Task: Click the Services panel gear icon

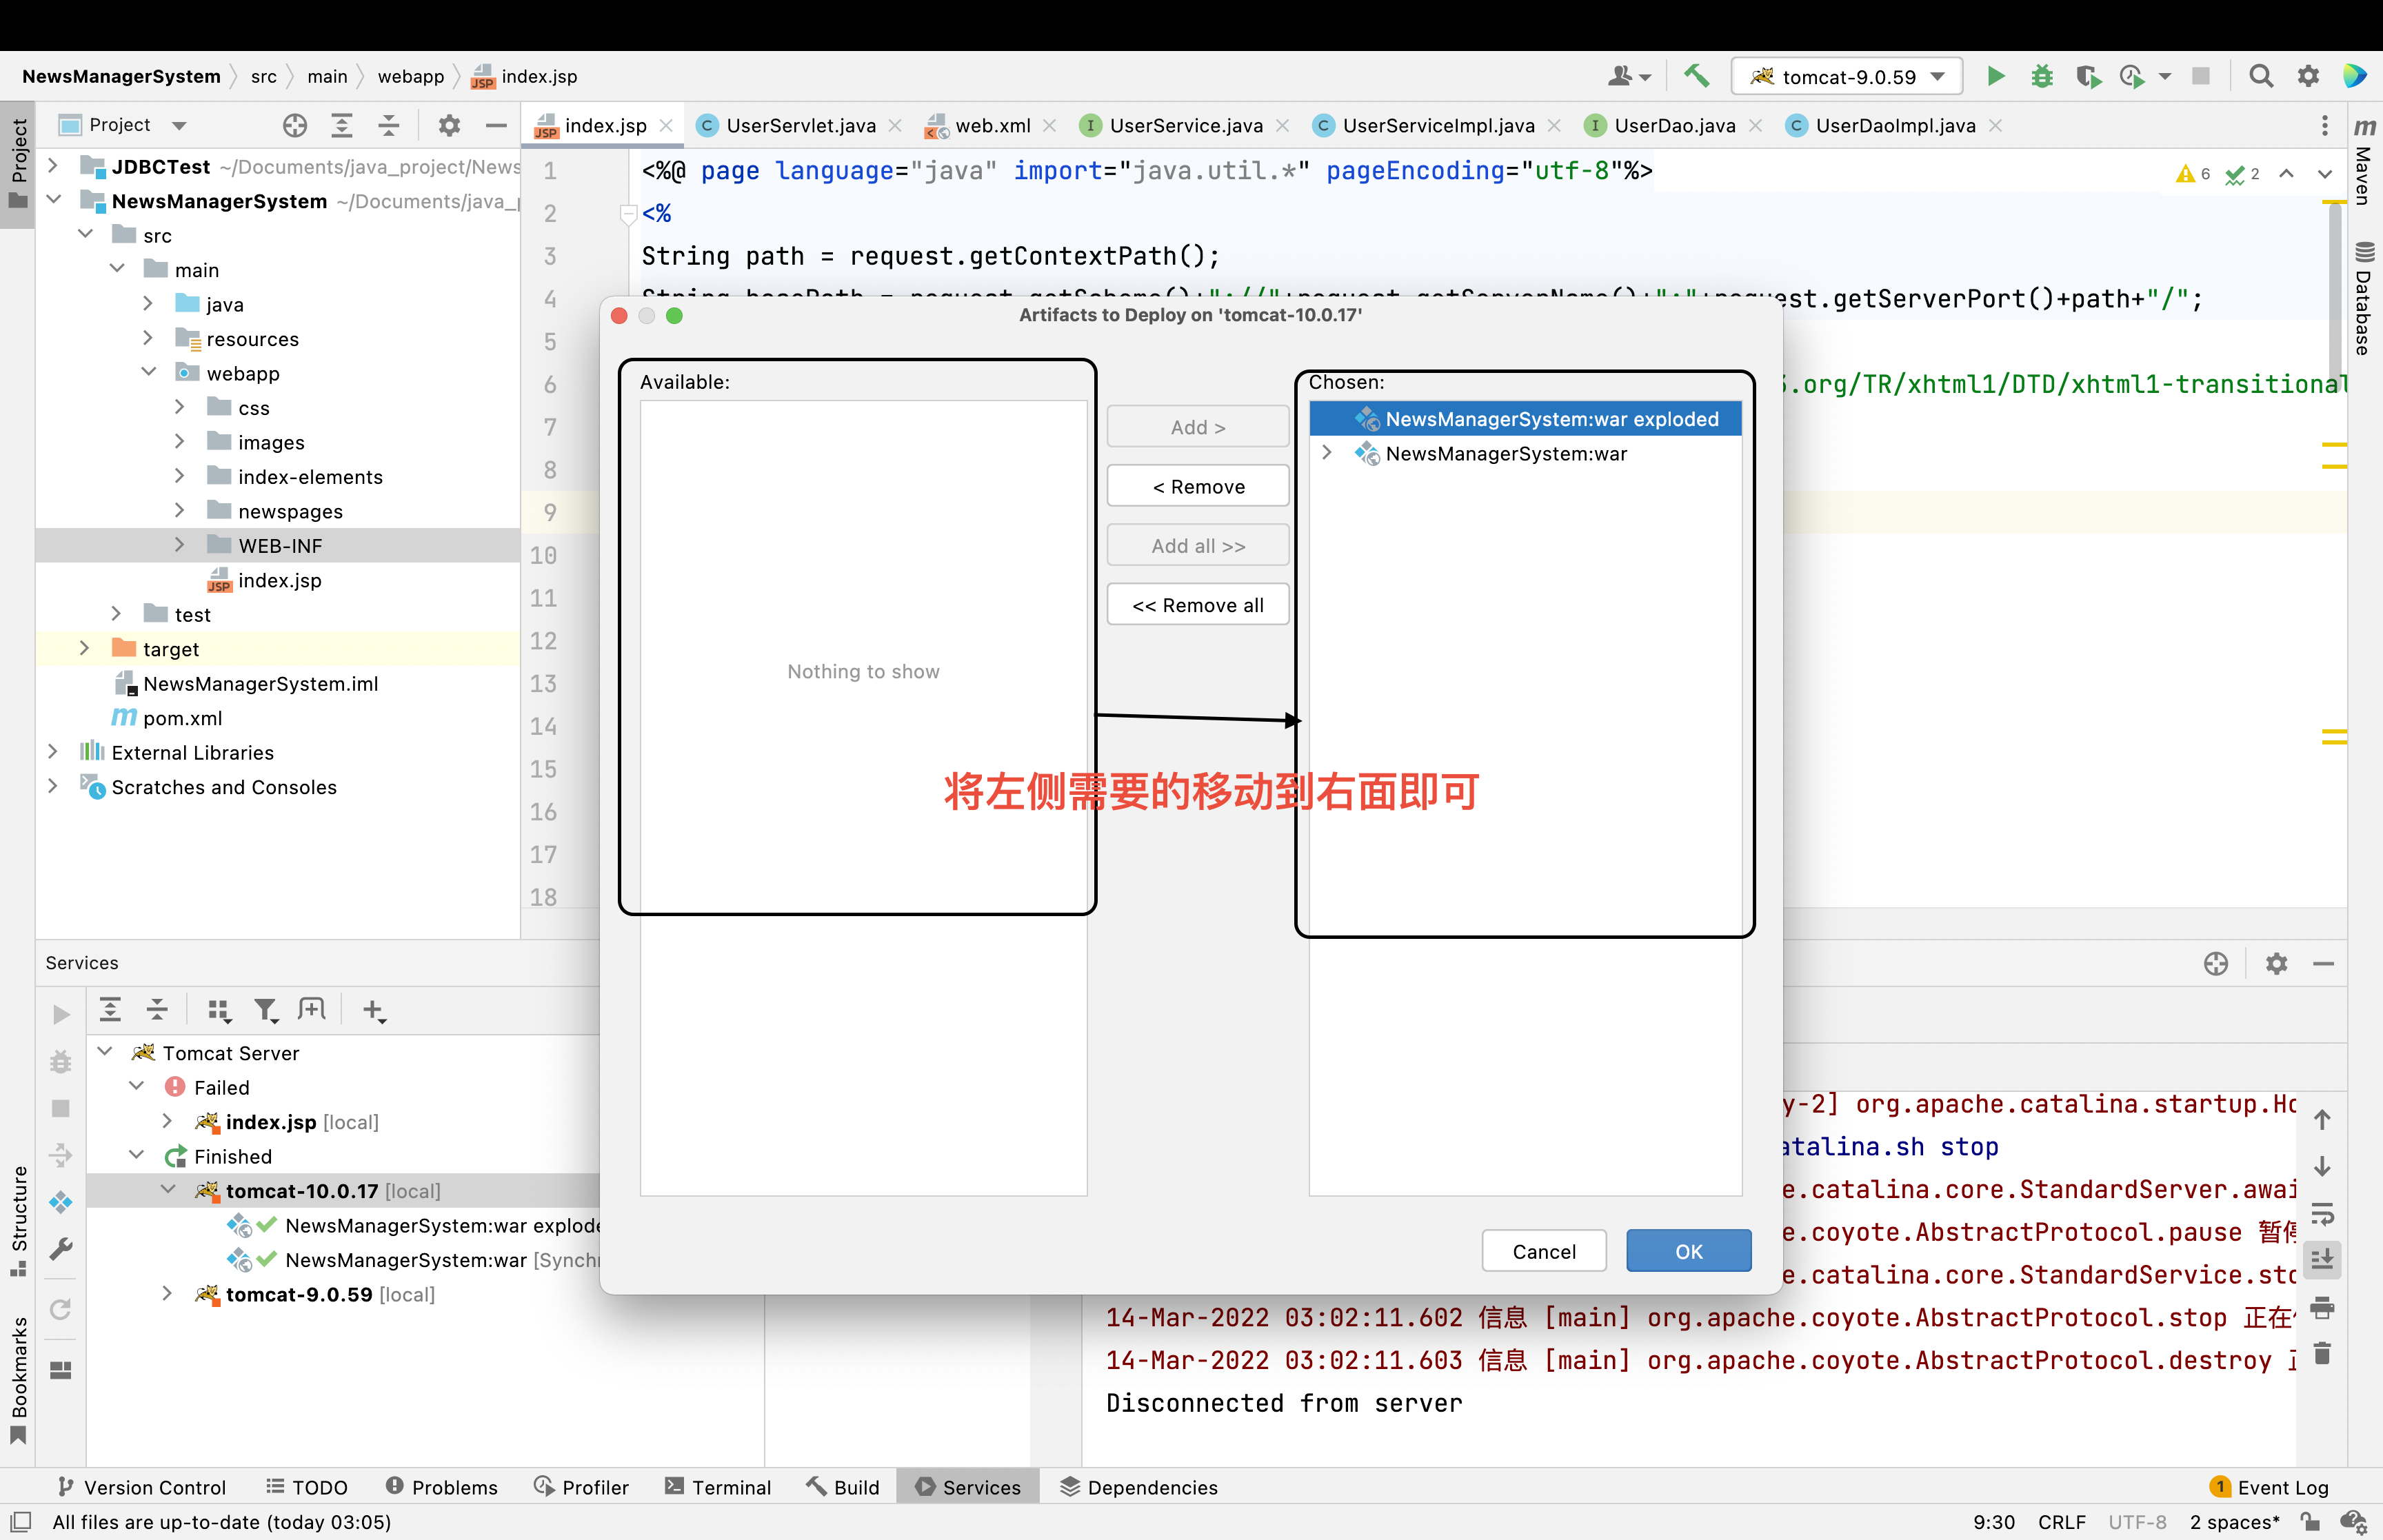Action: point(2277,963)
